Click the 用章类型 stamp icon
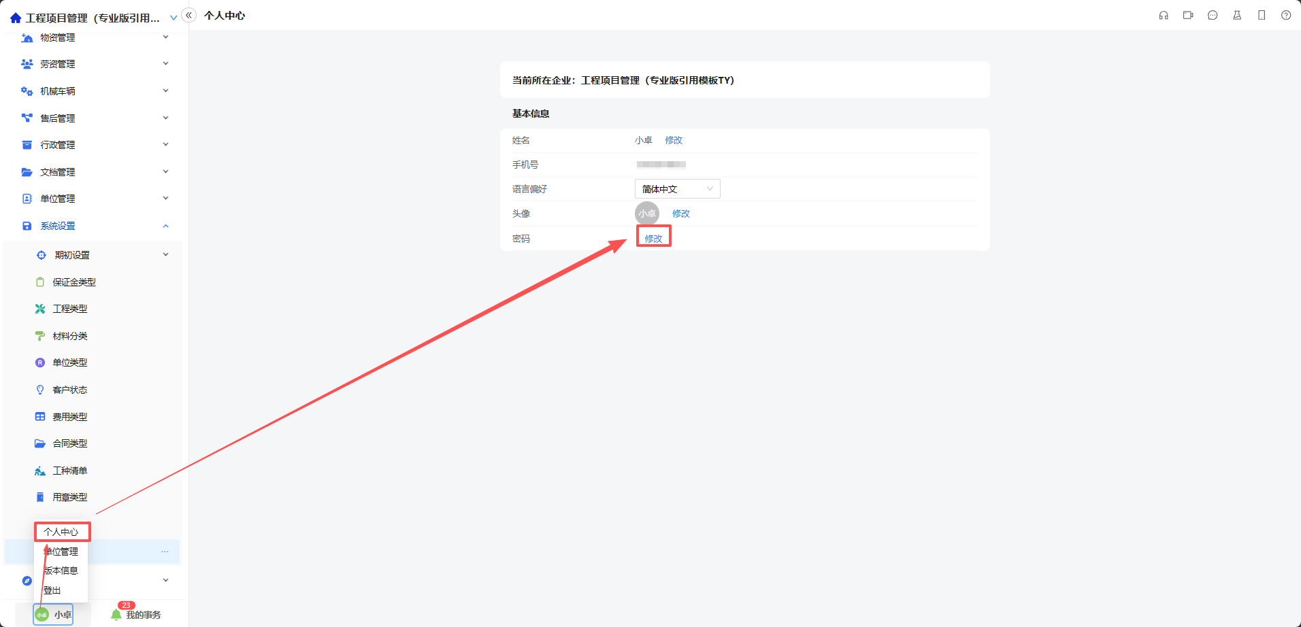1301x627 pixels. point(40,497)
